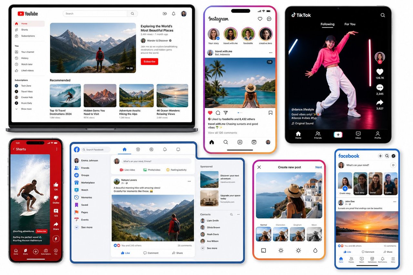Open three-dots menu beside Facebook Contacts
Screen dimensions: 413x275
point(238,214)
